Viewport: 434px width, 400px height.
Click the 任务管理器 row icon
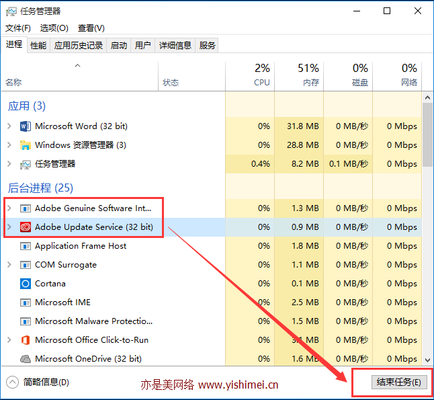tap(26, 164)
